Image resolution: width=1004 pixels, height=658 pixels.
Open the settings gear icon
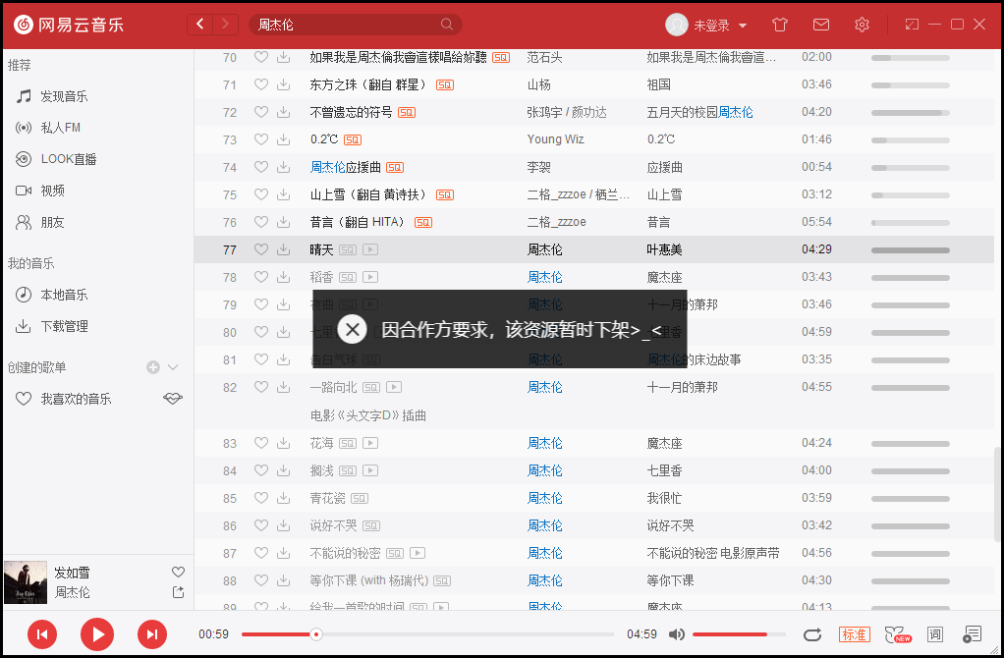[x=862, y=25]
